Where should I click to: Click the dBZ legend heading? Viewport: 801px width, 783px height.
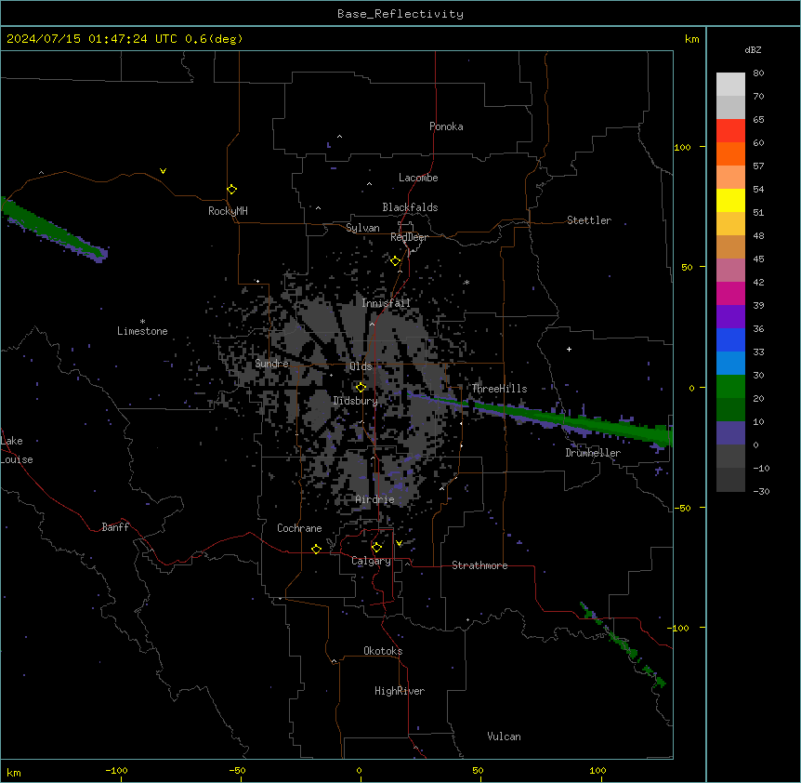(x=753, y=49)
